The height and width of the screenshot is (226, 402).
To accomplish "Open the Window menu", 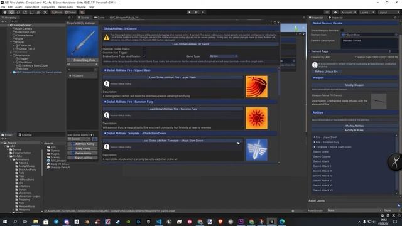I will tap(81, 7).
